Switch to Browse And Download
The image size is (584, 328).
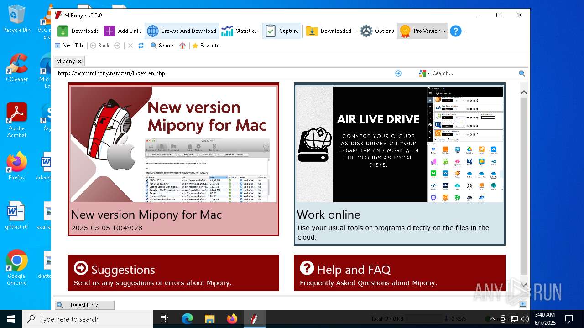(182, 31)
